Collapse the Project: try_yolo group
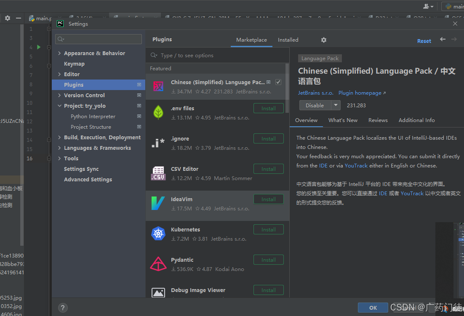The image size is (464, 316). 59,106
